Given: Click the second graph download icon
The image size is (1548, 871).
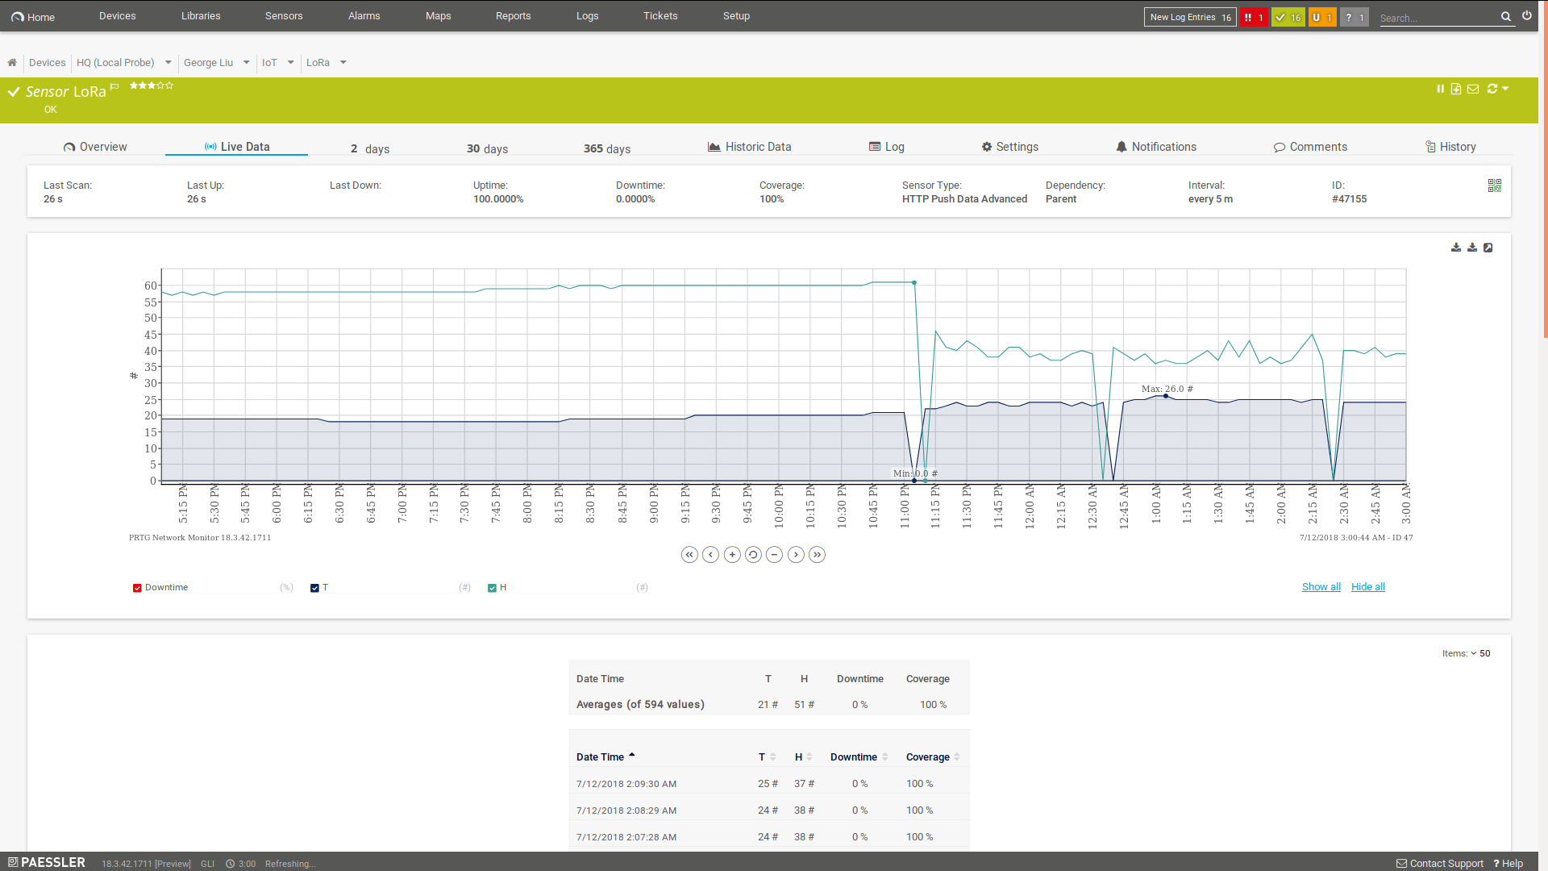Looking at the screenshot, I should click(x=1472, y=248).
